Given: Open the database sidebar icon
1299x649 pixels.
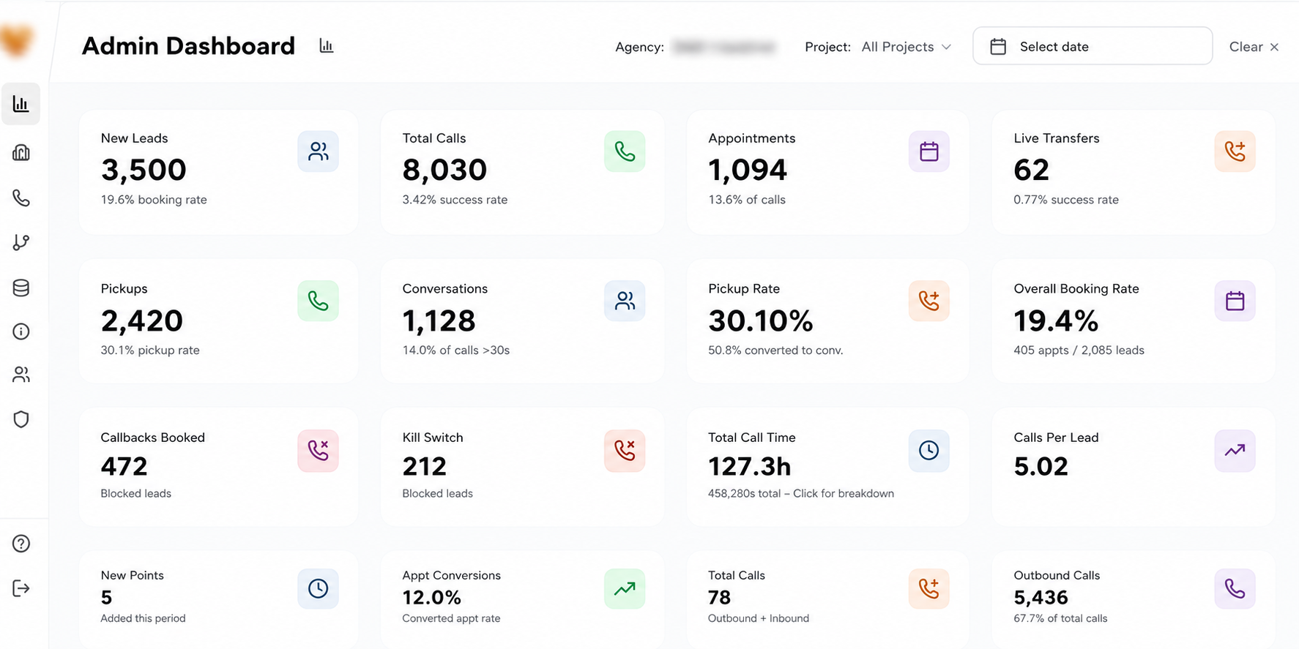Looking at the screenshot, I should click(21, 288).
